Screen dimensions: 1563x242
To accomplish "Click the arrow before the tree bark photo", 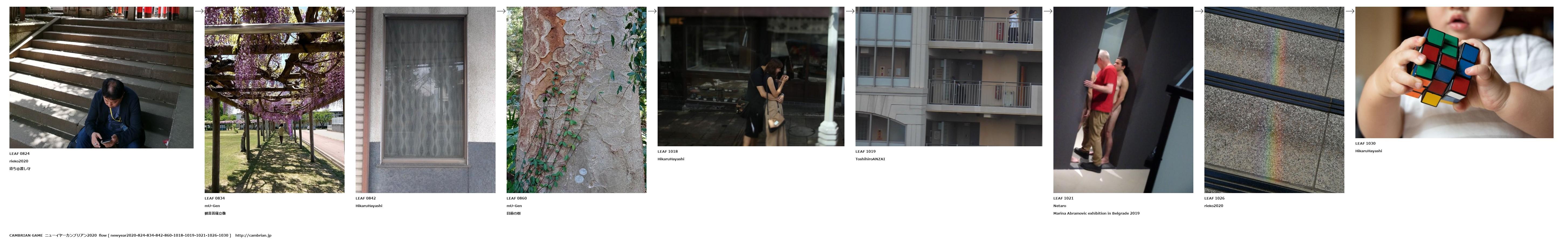I will pyautogui.click(x=501, y=11).
